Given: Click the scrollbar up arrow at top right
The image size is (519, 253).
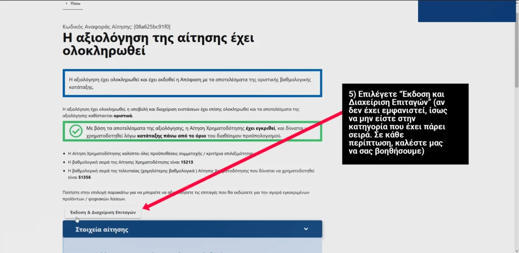Looking at the screenshot, I should pos(516,3).
